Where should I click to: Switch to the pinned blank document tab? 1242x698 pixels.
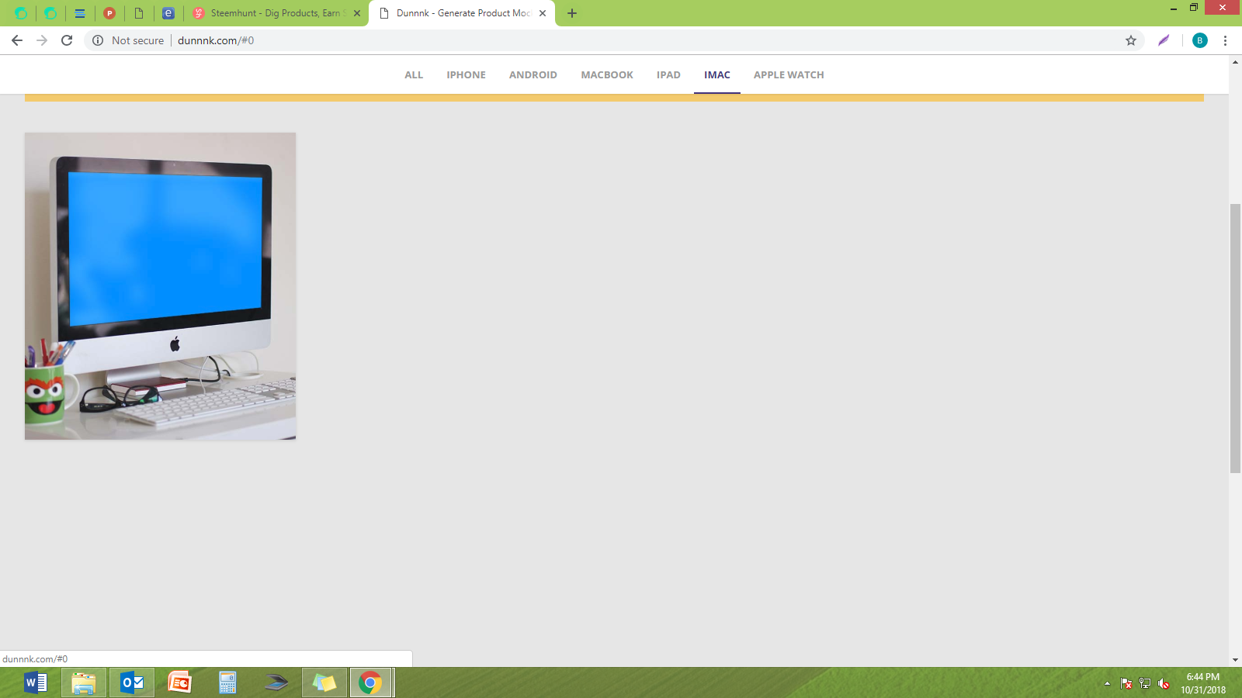click(x=139, y=13)
